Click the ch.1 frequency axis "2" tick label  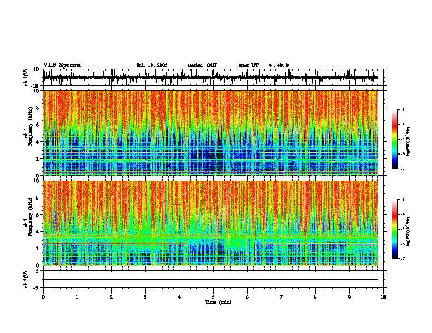click(x=38, y=158)
